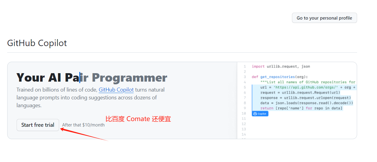Screen dimensions: 377x162
Task: Click the return repo name code line
Action: [301, 108]
